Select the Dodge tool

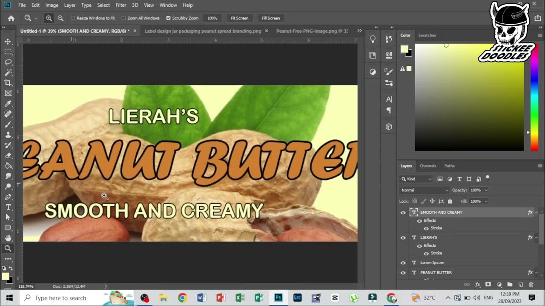pyautogui.click(x=8, y=187)
